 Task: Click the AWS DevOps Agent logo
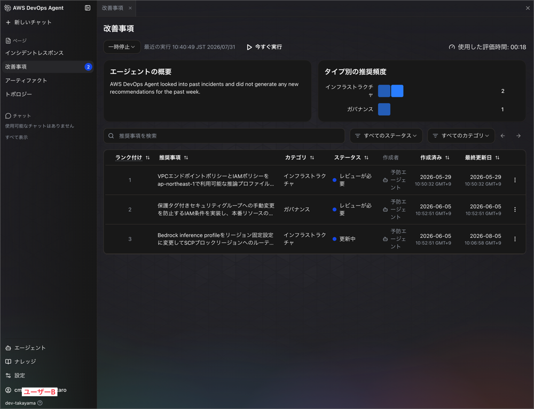click(x=7, y=8)
